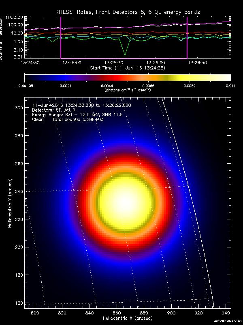This screenshot has width=243, height=325.
Task: Click the "13:24:30" time tick label
Action: [x=29, y=63]
